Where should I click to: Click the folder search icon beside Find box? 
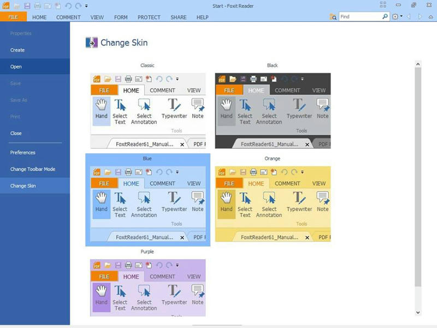click(x=333, y=17)
